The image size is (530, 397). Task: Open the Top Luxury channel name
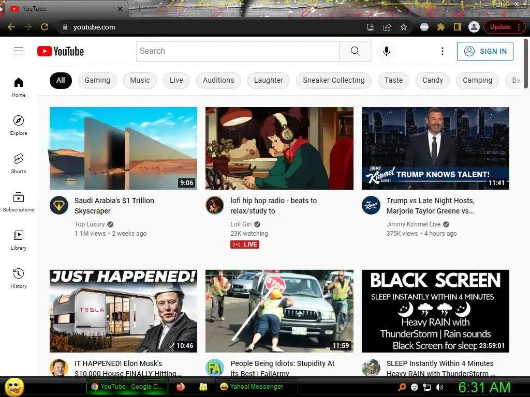tap(90, 224)
